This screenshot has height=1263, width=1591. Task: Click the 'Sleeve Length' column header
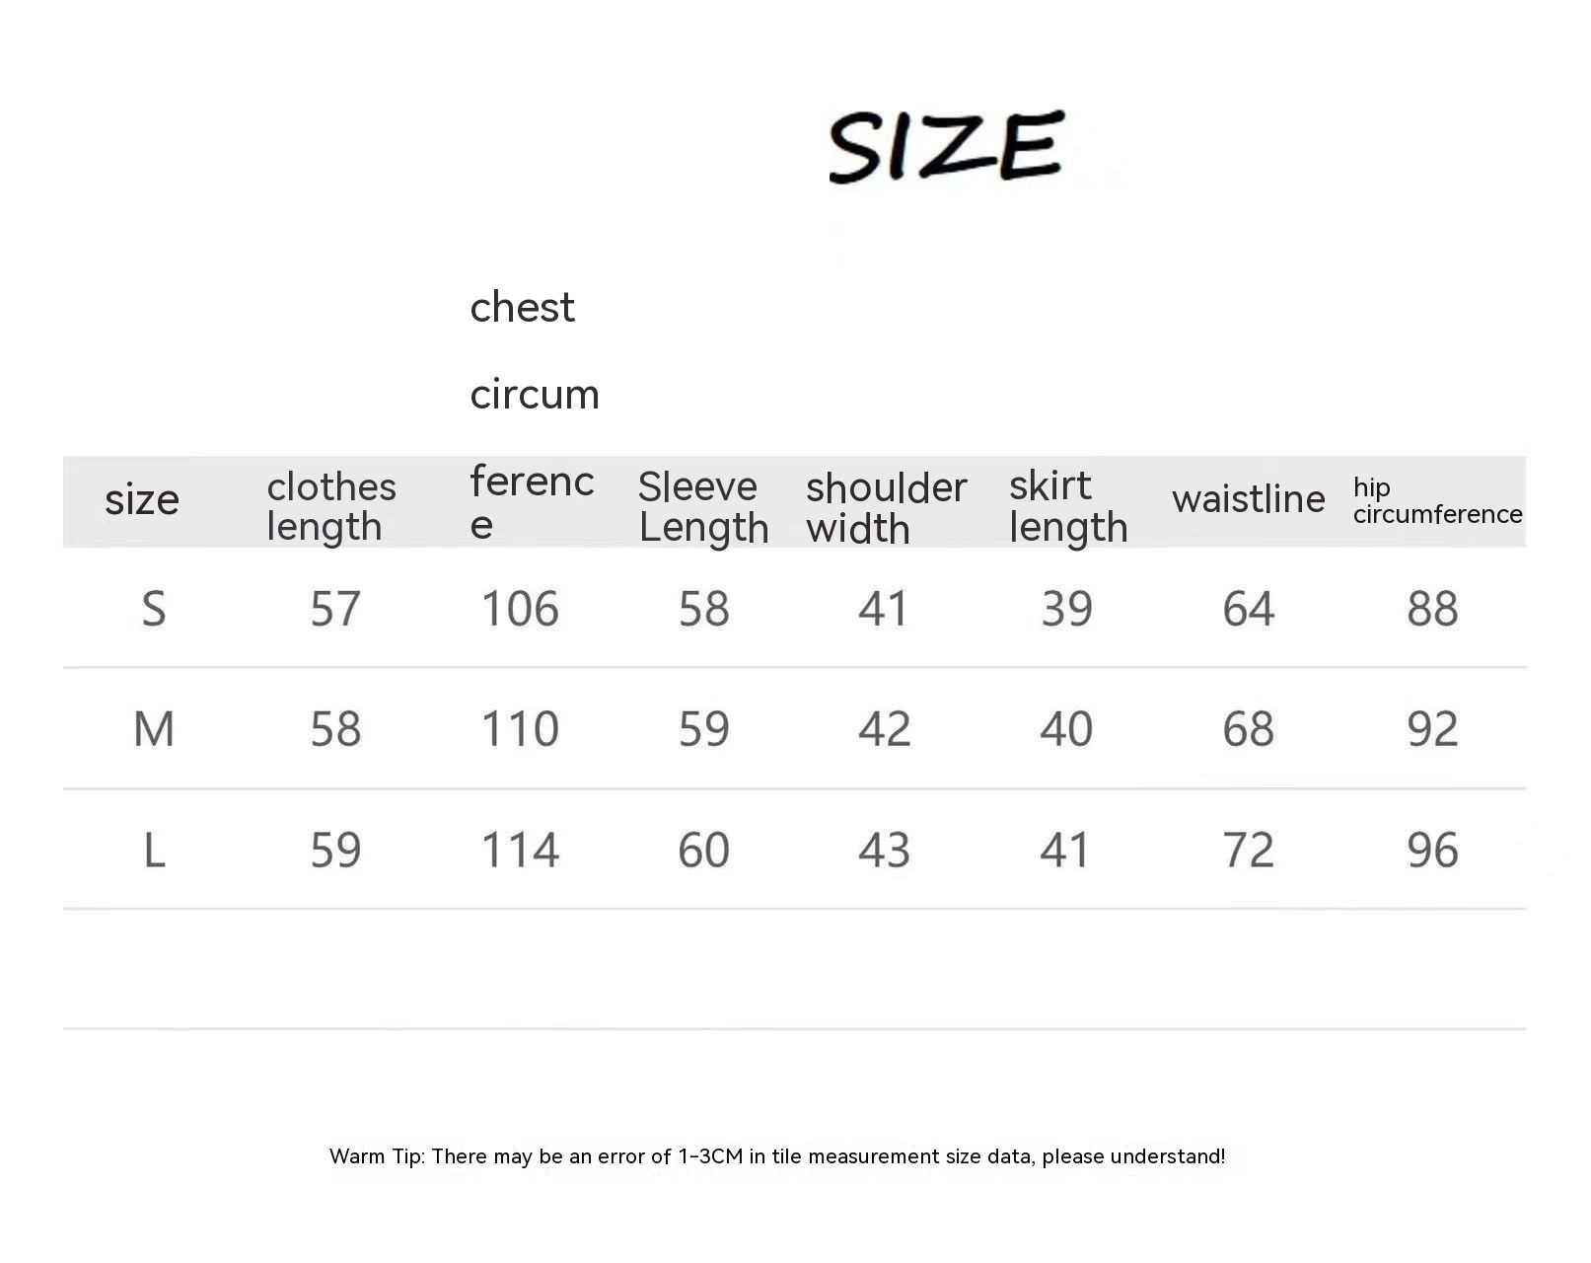702,506
